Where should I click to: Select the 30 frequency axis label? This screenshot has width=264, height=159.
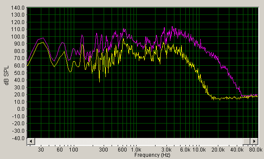click(x=41, y=149)
